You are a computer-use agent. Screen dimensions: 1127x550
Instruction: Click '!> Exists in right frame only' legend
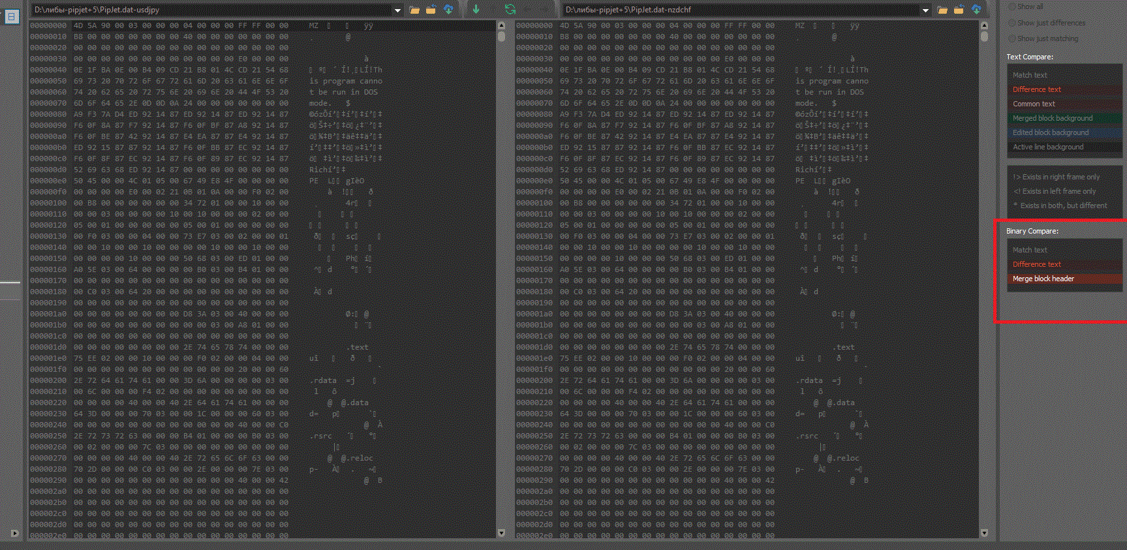pyautogui.click(x=1056, y=177)
